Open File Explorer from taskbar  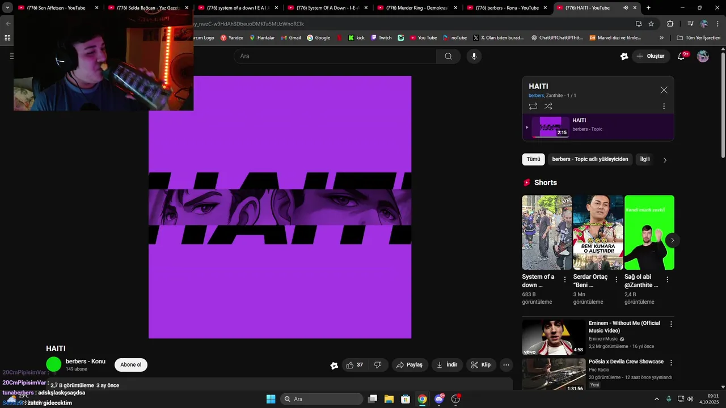(389, 399)
